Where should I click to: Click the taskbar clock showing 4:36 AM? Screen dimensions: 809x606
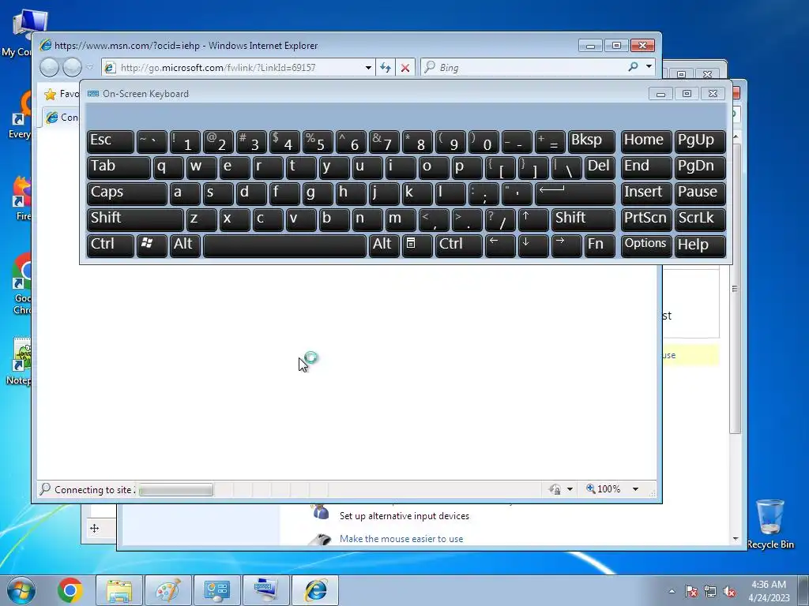[769, 590]
